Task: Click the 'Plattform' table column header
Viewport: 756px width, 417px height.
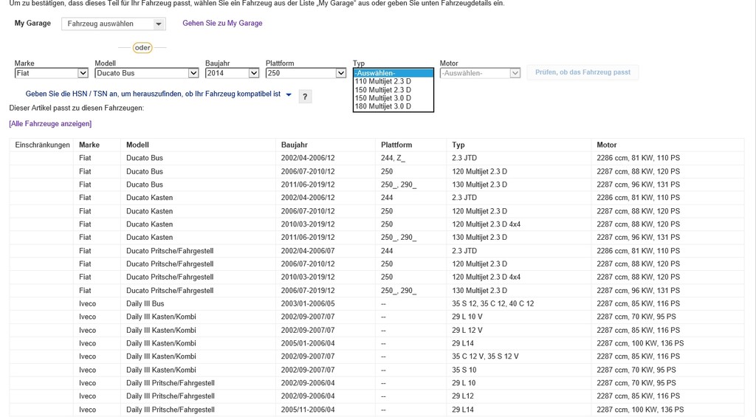Action: (396, 145)
